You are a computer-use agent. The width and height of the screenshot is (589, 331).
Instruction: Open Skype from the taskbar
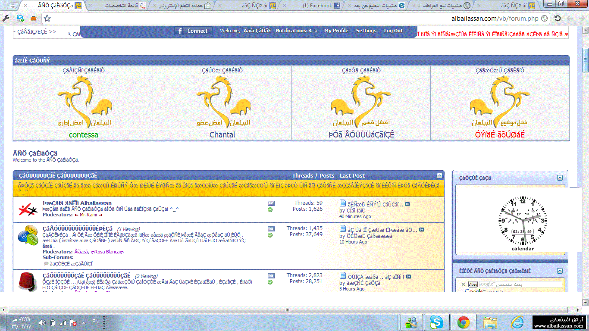436,322
